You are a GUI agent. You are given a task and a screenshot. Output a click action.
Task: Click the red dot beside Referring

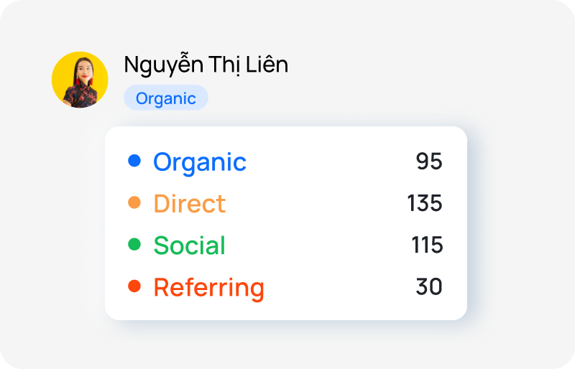click(x=134, y=286)
